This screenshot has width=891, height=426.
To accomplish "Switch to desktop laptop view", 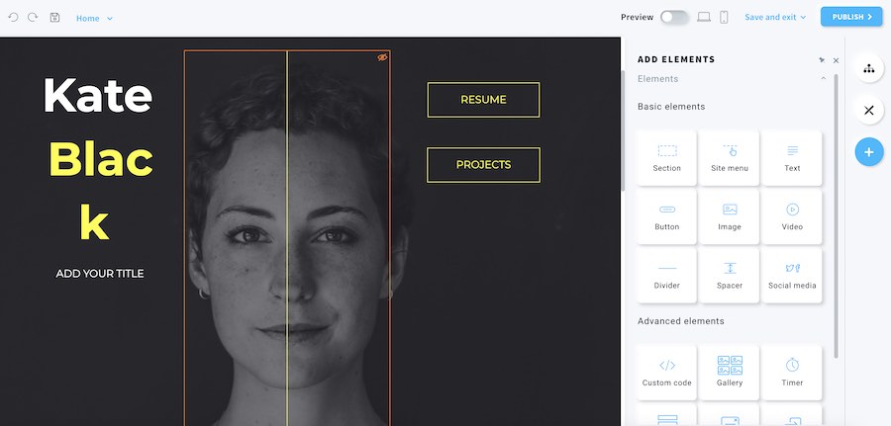I will 704,17.
